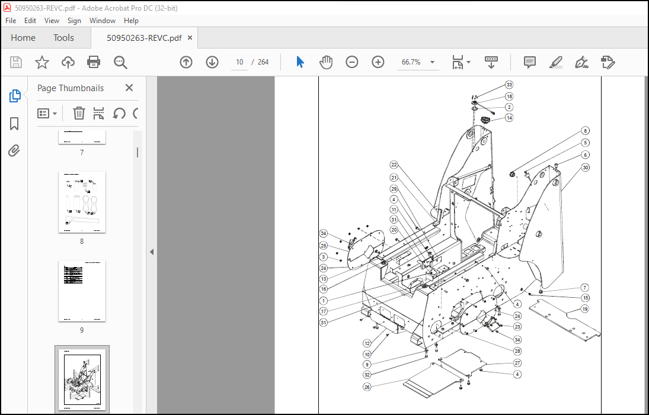Open the Find text search tool
The image size is (649, 415).
pos(120,62)
